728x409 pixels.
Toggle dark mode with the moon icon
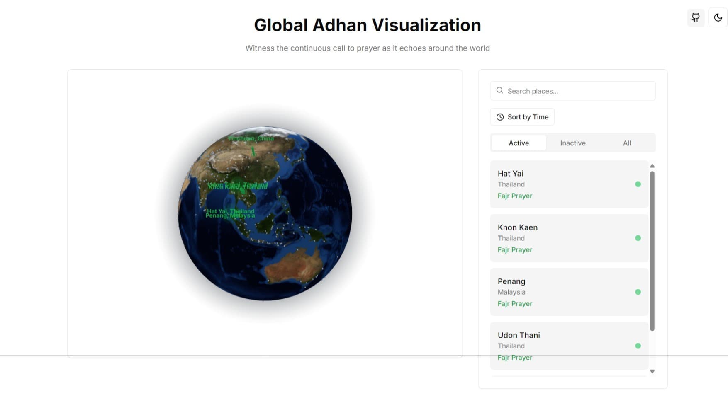pos(718,17)
